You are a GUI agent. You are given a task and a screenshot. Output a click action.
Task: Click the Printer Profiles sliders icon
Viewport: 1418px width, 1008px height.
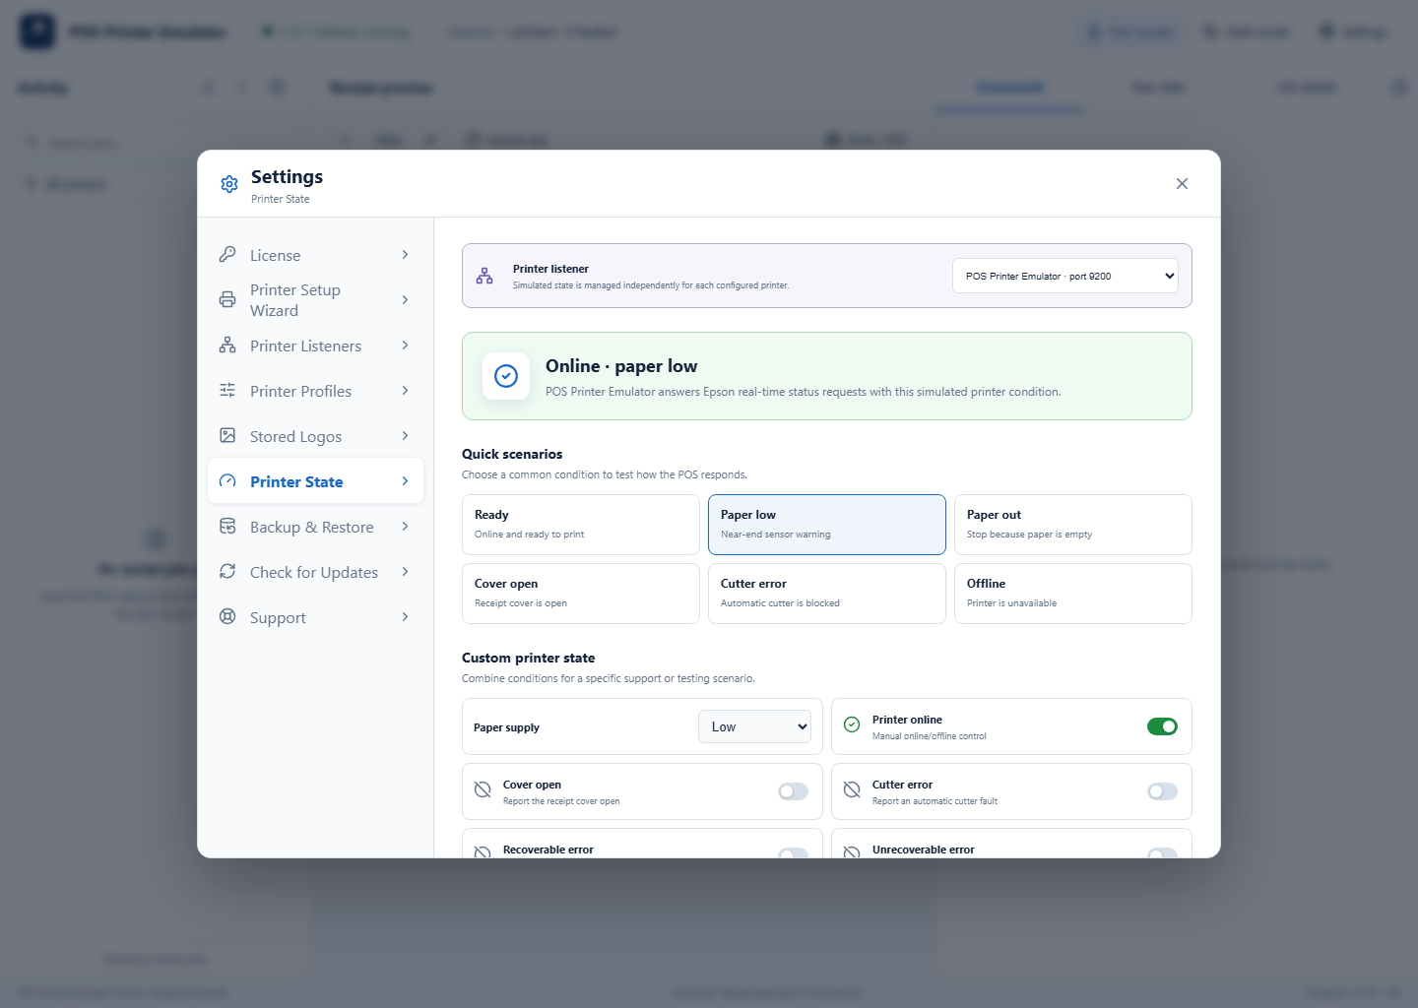coord(227,390)
